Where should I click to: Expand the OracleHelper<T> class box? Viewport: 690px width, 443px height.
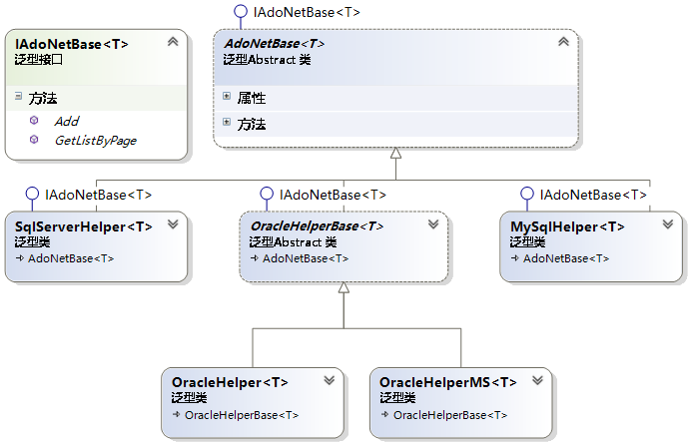point(330,380)
